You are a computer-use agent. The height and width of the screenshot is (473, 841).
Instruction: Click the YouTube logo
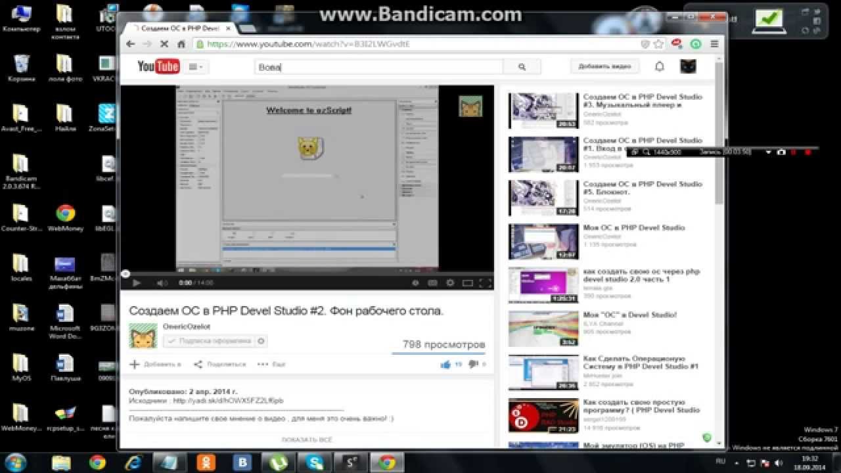158,66
